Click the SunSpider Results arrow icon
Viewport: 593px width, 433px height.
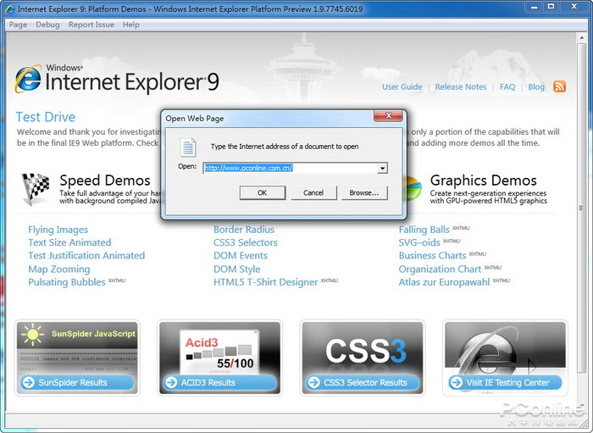(x=28, y=382)
